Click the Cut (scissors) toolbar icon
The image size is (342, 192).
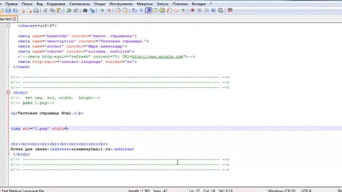pos(45,10)
